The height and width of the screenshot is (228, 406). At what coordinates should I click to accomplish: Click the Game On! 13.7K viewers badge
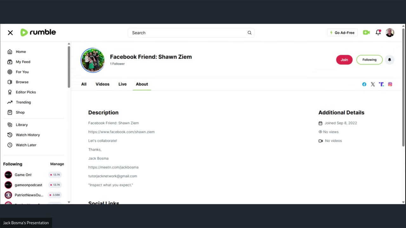[55, 175]
